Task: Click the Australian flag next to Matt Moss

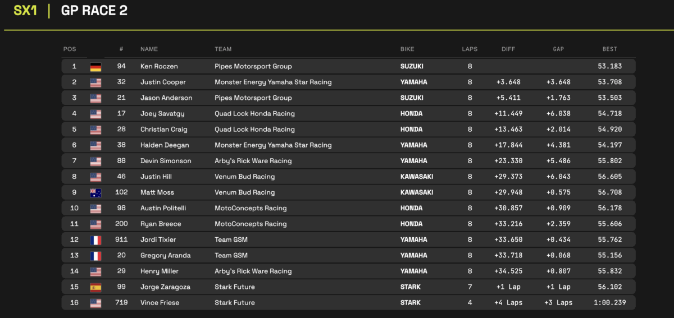Action: 95,192
